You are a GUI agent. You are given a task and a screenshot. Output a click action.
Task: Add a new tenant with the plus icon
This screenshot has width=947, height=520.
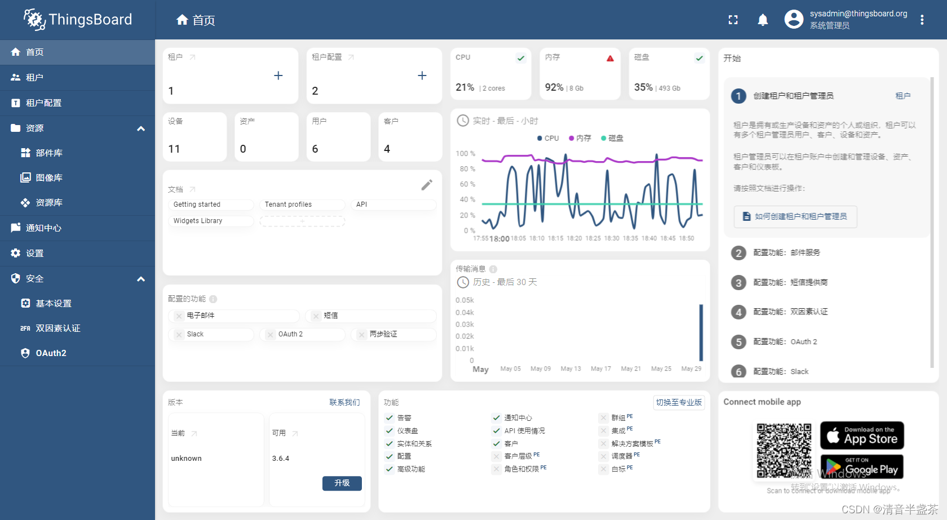(278, 75)
